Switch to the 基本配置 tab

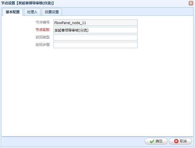(13, 12)
